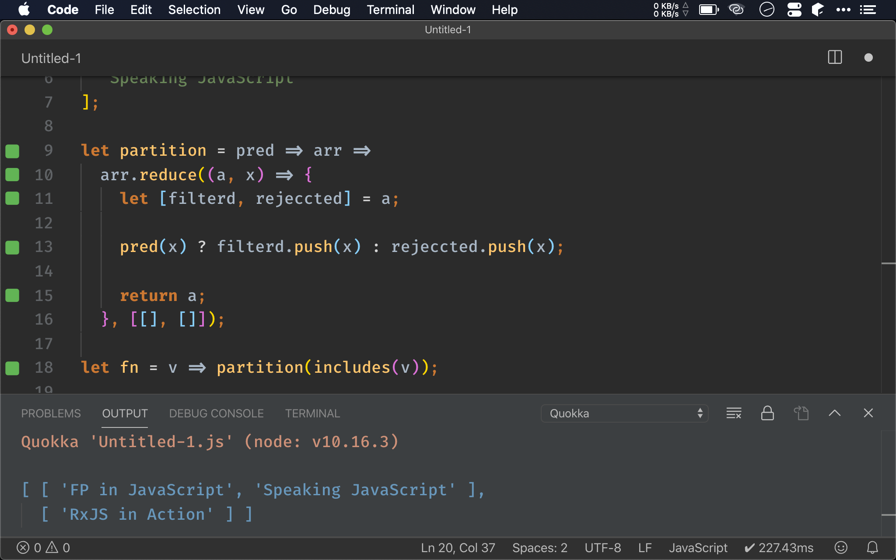Click the Quokka green indicator on line 10

click(x=12, y=175)
